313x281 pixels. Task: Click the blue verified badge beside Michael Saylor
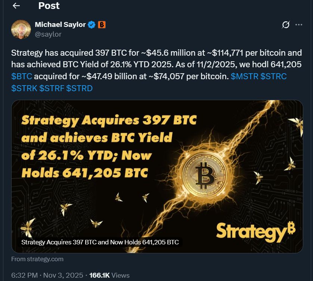pyautogui.click(x=91, y=24)
